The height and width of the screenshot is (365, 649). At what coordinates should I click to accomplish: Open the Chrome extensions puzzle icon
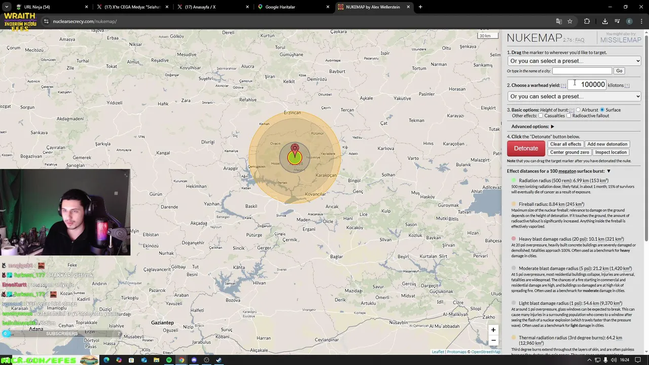[587, 21]
